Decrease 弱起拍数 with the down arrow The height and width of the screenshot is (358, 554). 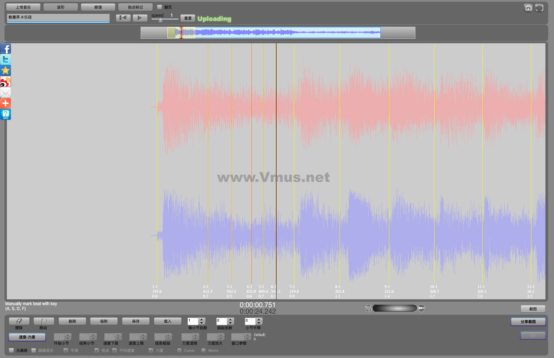click(x=231, y=323)
